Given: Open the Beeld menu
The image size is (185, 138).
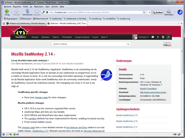Looking at the screenshot, I should click(x=25, y=7).
